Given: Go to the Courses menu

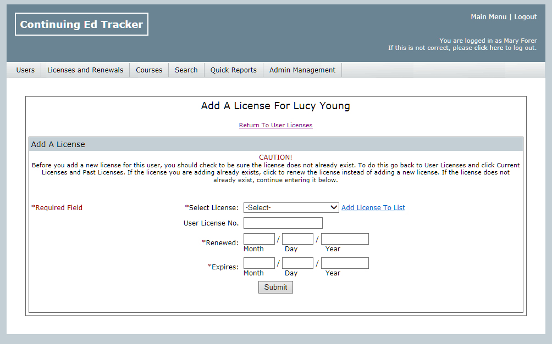Looking at the screenshot, I should [x=149, y=70].
